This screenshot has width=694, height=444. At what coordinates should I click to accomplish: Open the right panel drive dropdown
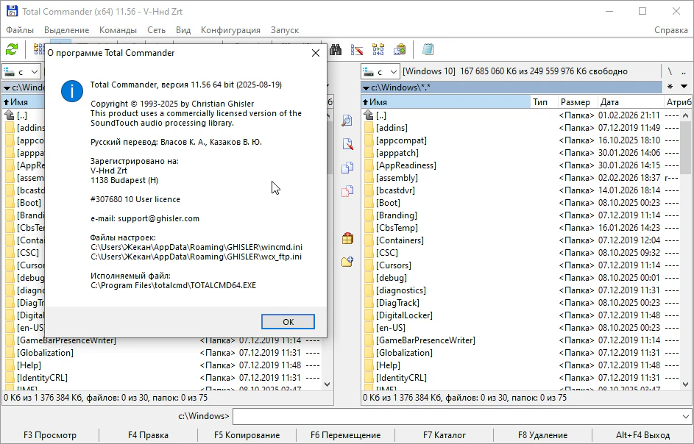(380, 71)
